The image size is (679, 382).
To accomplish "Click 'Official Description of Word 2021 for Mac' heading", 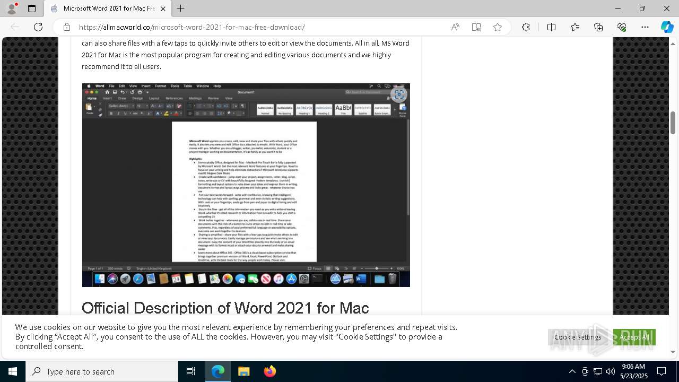I will click(225, 308).
